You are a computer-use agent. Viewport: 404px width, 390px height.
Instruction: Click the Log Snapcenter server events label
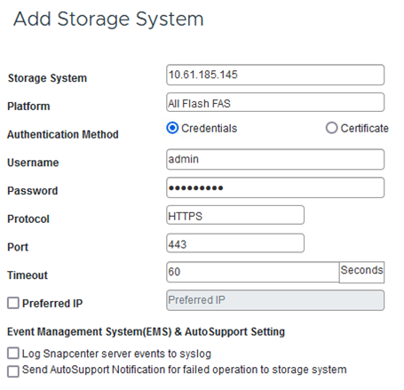point(116,354)
